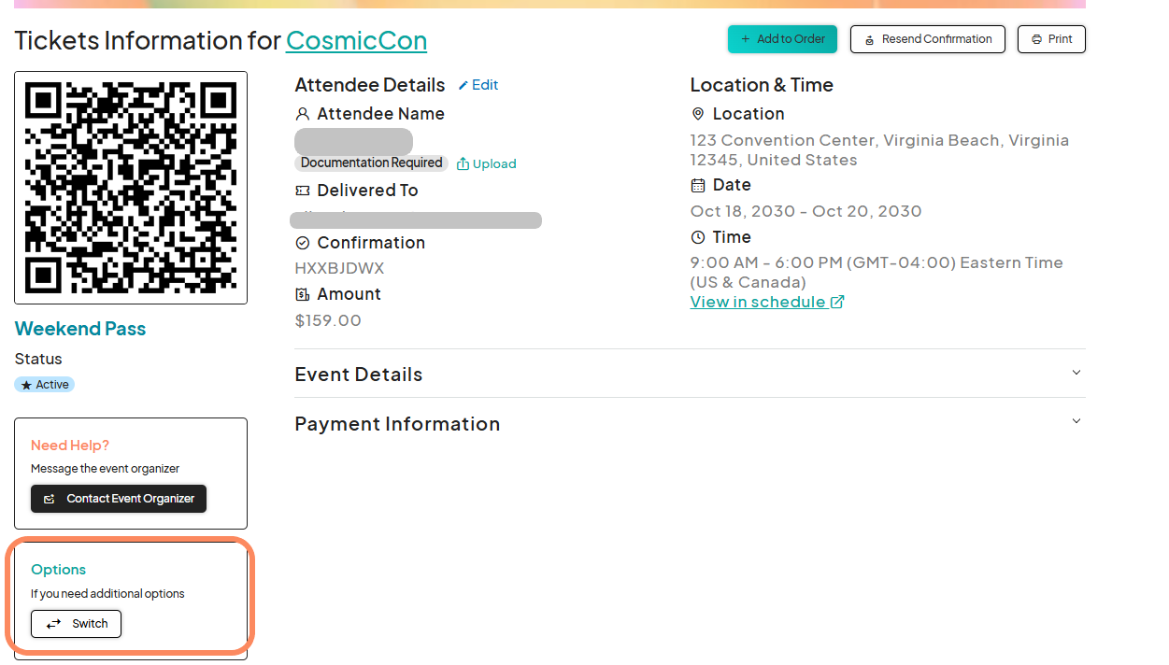The width and height of the screenshot is (1169, 665).
Task: Click the Active status badge
Action: pyautogui.click(x=44, y=385)
